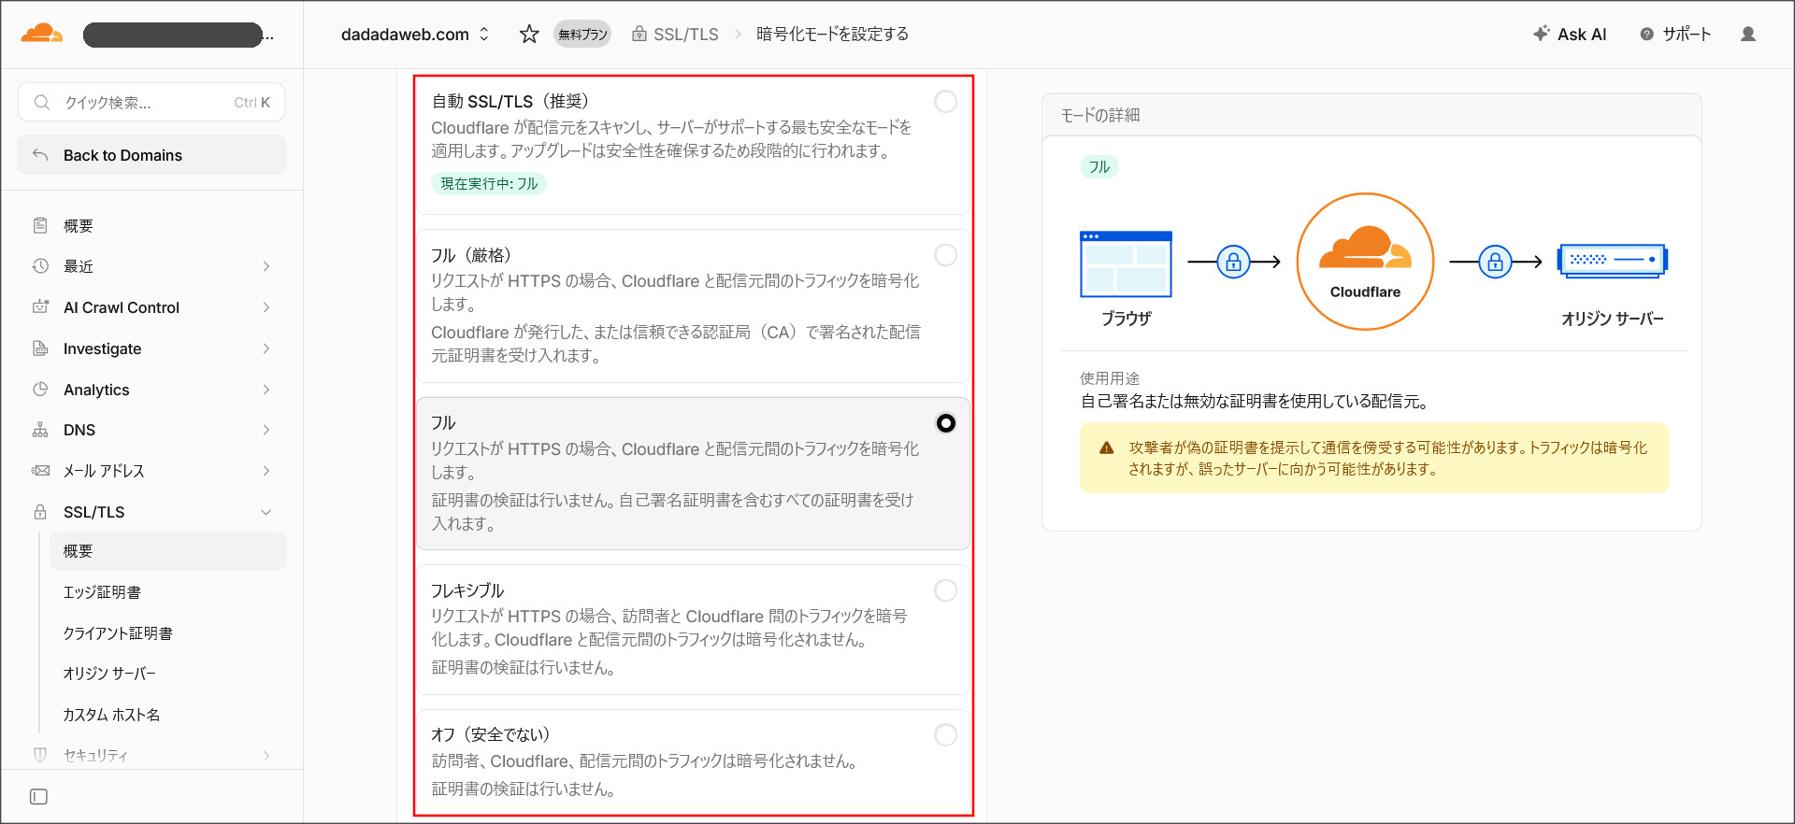
Task: Select the 自動 SSL/TLS(推奨) radio button
Action: click(946, 102)
